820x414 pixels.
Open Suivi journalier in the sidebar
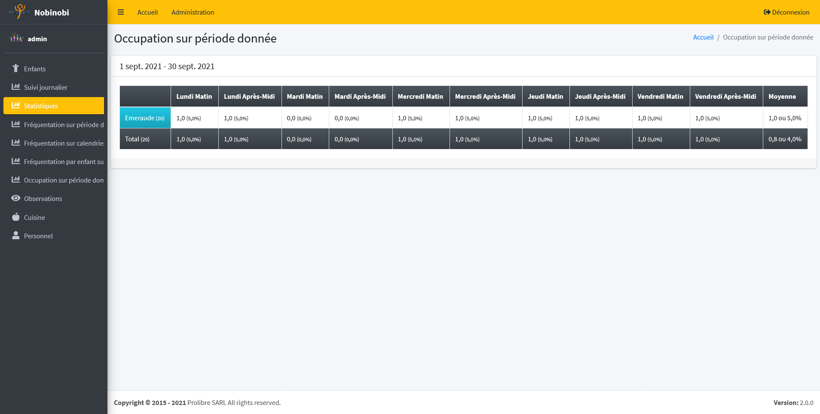tap(54, 87)
